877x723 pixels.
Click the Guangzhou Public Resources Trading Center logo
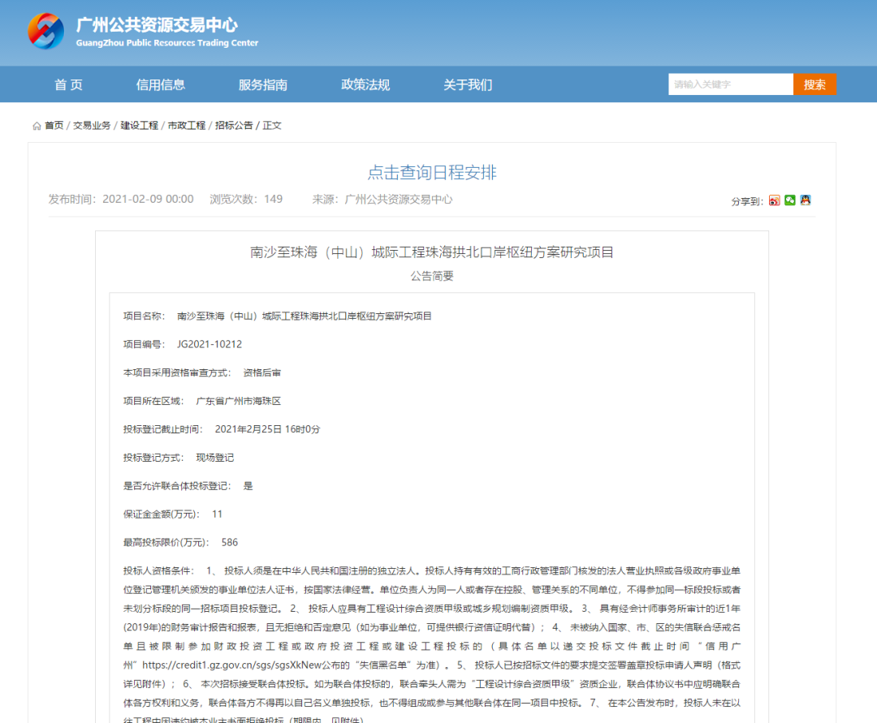(45, 32)
